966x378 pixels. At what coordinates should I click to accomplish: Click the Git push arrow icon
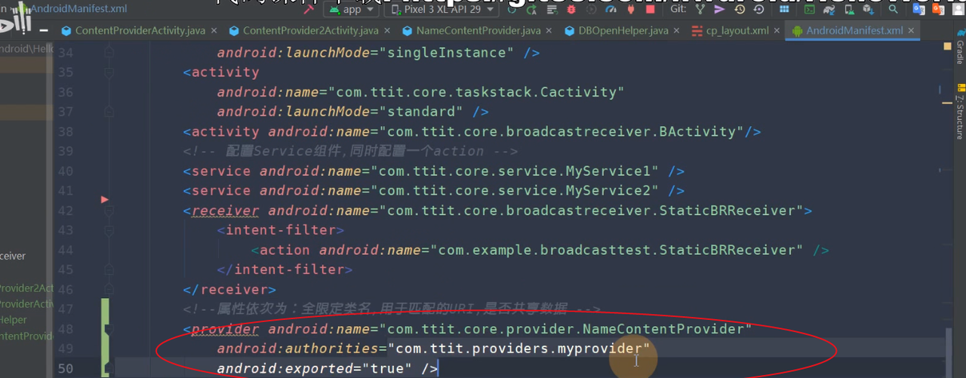click(720, 10)
